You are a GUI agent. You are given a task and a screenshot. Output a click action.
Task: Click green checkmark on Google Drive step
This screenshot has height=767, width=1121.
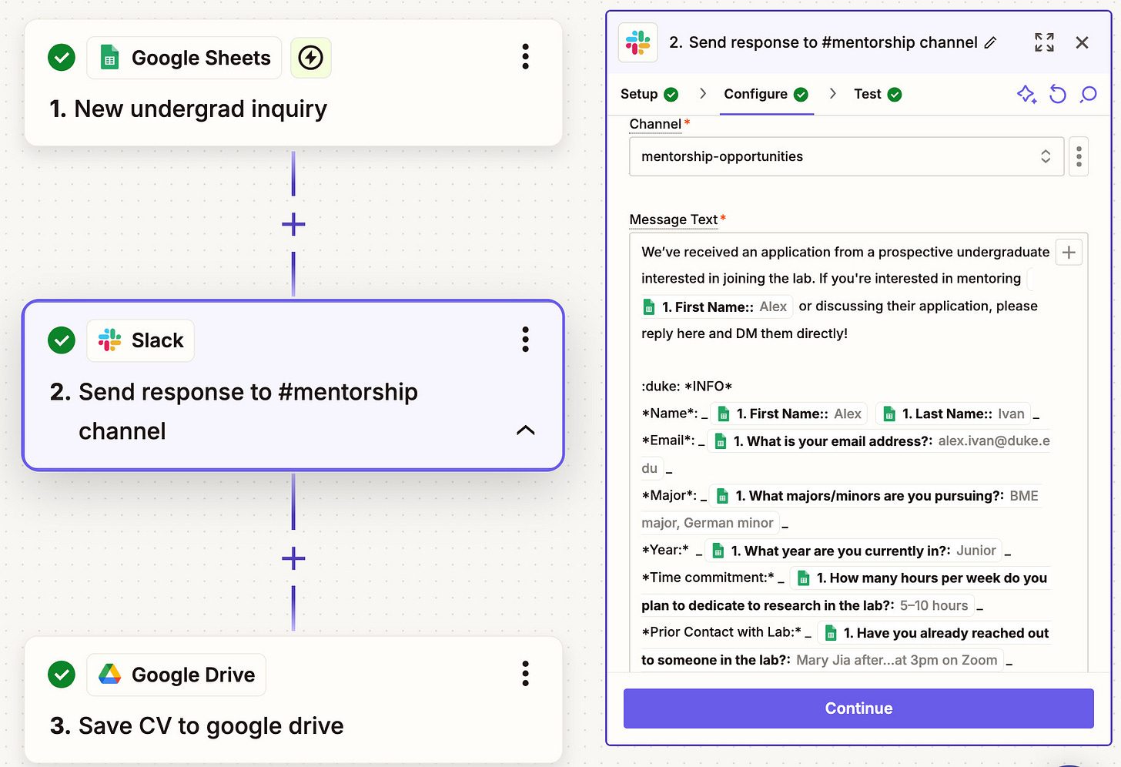click(62, 675)
